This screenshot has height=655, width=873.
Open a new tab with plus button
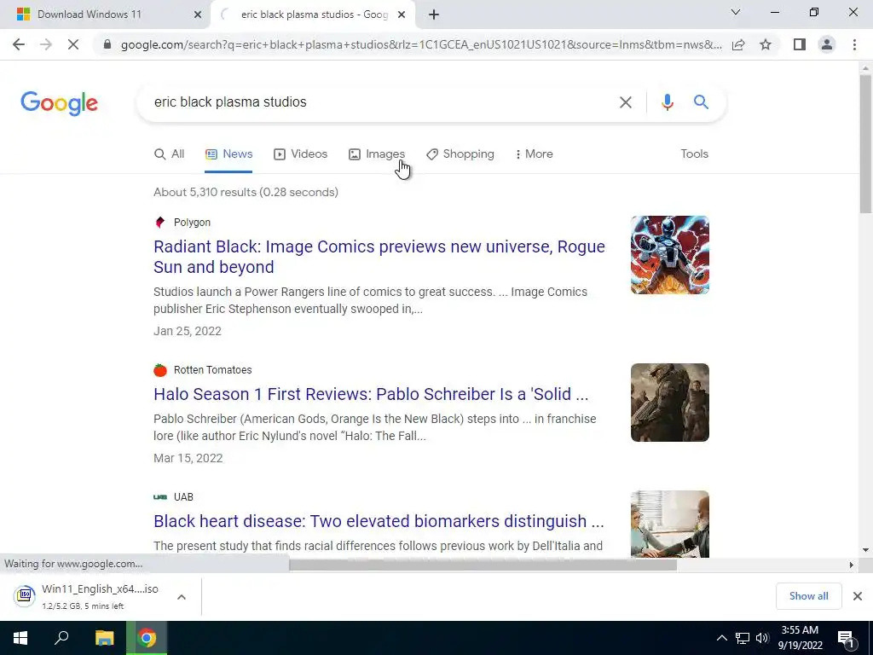click(x=434, y=15)
